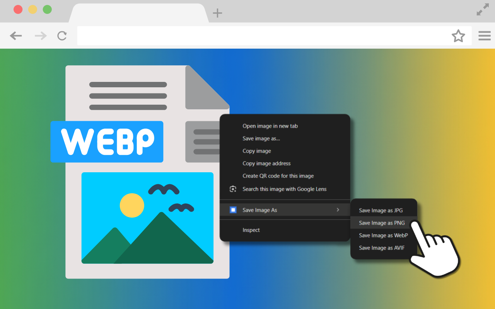495x309 pixels.
Task: Click the blue WEBP label banner
Action: 107,142
